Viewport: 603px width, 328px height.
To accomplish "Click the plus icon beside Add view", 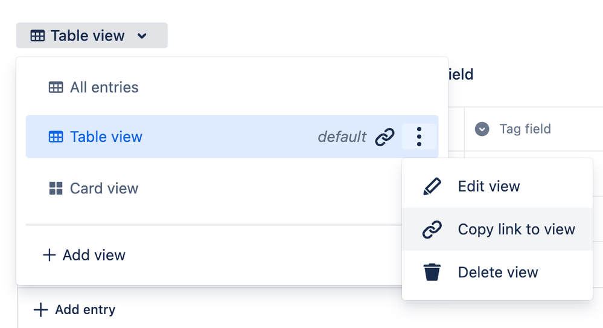I will click(49, 255).
